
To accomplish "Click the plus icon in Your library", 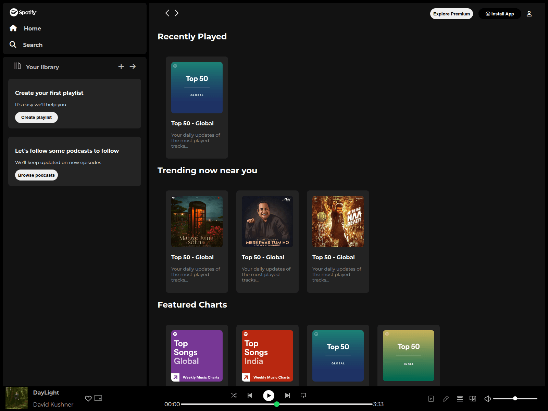I will [121, 66].
